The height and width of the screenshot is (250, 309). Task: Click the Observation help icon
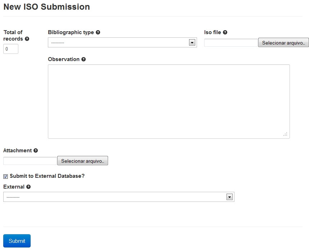84,59
